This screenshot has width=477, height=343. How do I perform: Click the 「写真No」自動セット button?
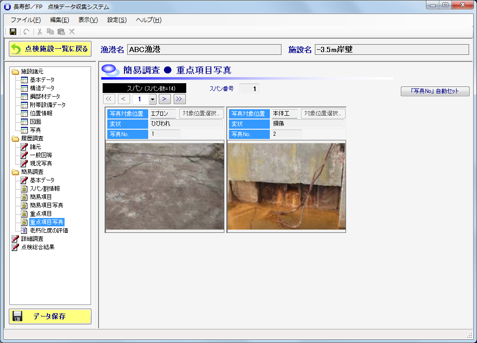pos(435,91)
